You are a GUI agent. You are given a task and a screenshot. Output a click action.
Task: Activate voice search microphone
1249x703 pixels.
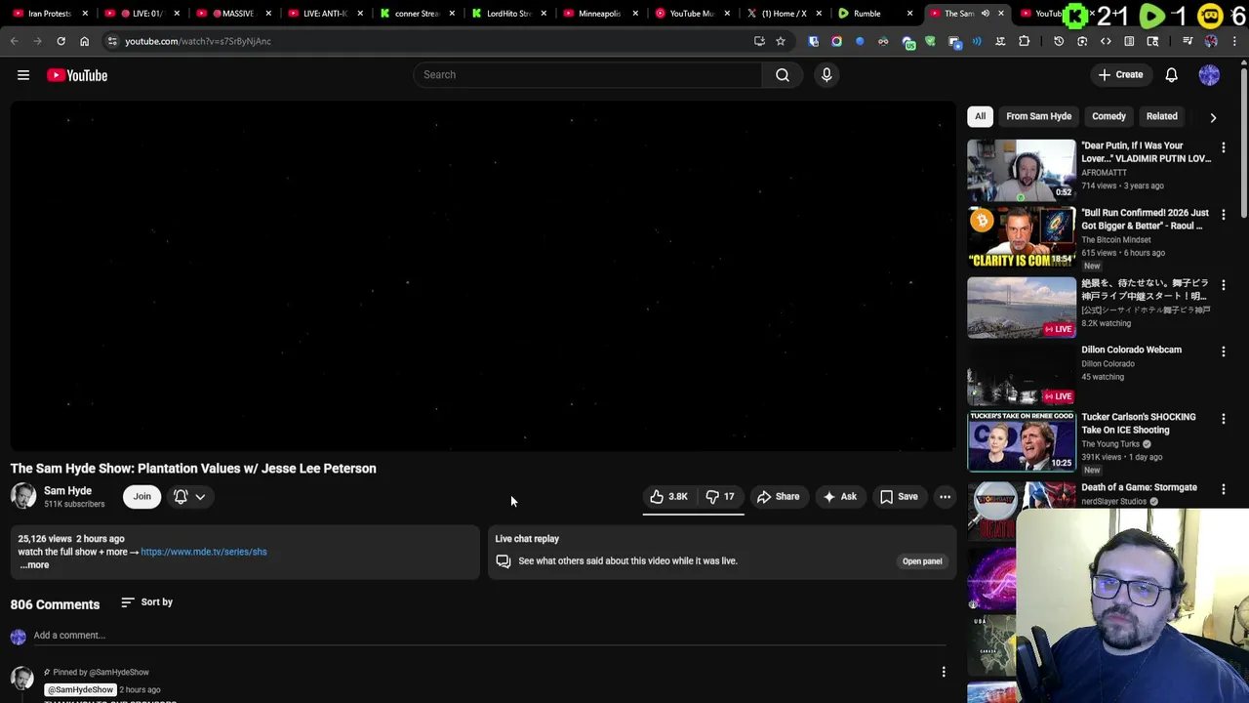(x=826, y=75)
